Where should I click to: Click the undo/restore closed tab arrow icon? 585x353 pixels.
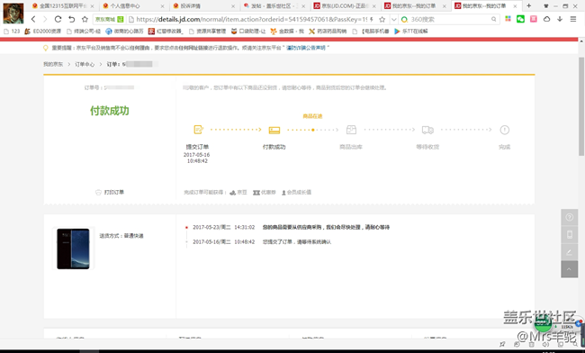click(x=72, y=19)
